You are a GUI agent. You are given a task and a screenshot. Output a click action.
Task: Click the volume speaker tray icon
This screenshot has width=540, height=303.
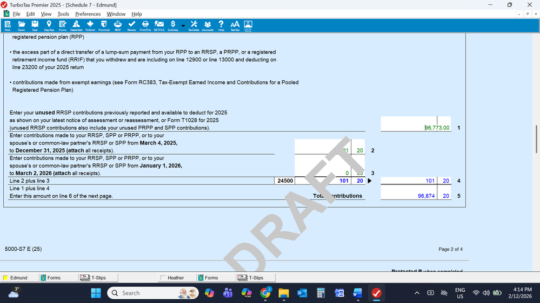pos(486,293)
